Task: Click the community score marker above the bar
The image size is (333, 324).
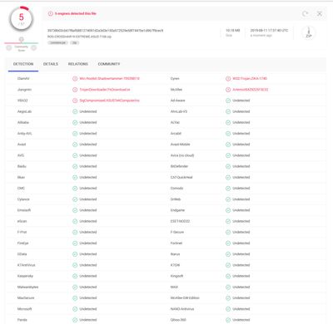Action: pos(22,39)
